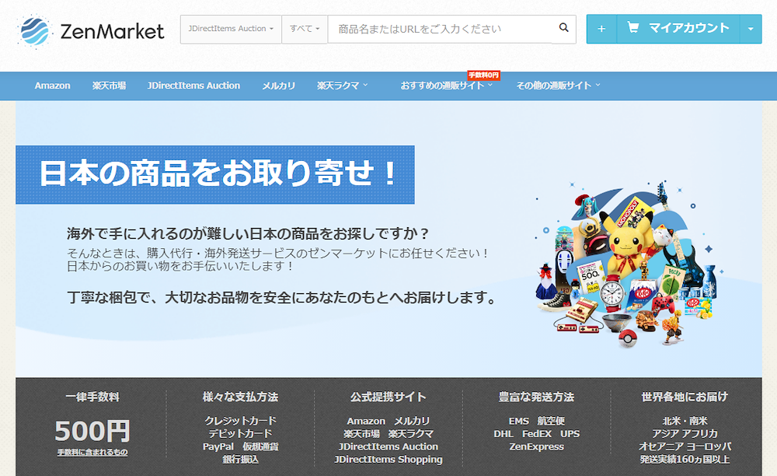
Task: Click デビットカード in payment methods
Action: 240,433
